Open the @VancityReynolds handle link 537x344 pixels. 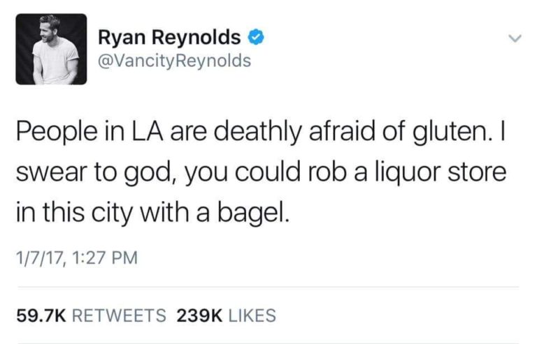tap(174, 61)
